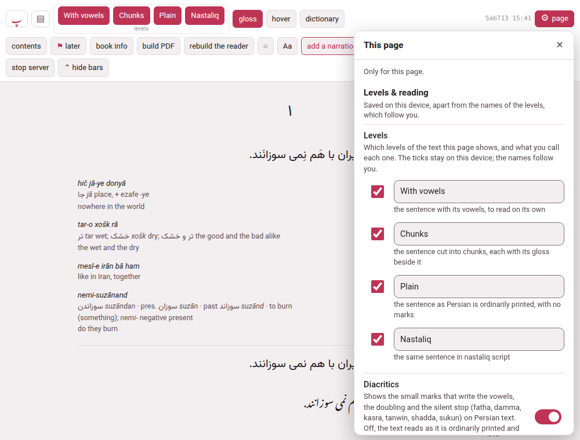Viewport: 580px width, 440px height.
Task: Toggle the Nastaliq level chip
Action: (x=205, y=16)
